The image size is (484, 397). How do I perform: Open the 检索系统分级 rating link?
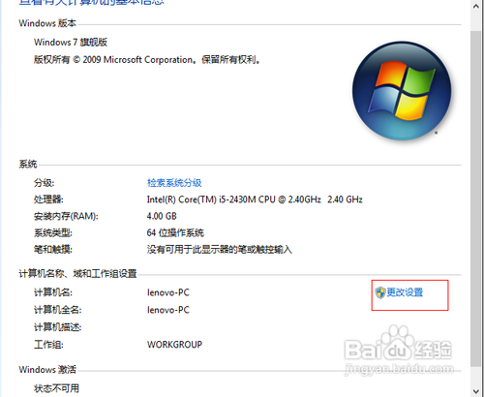point(174,183)
